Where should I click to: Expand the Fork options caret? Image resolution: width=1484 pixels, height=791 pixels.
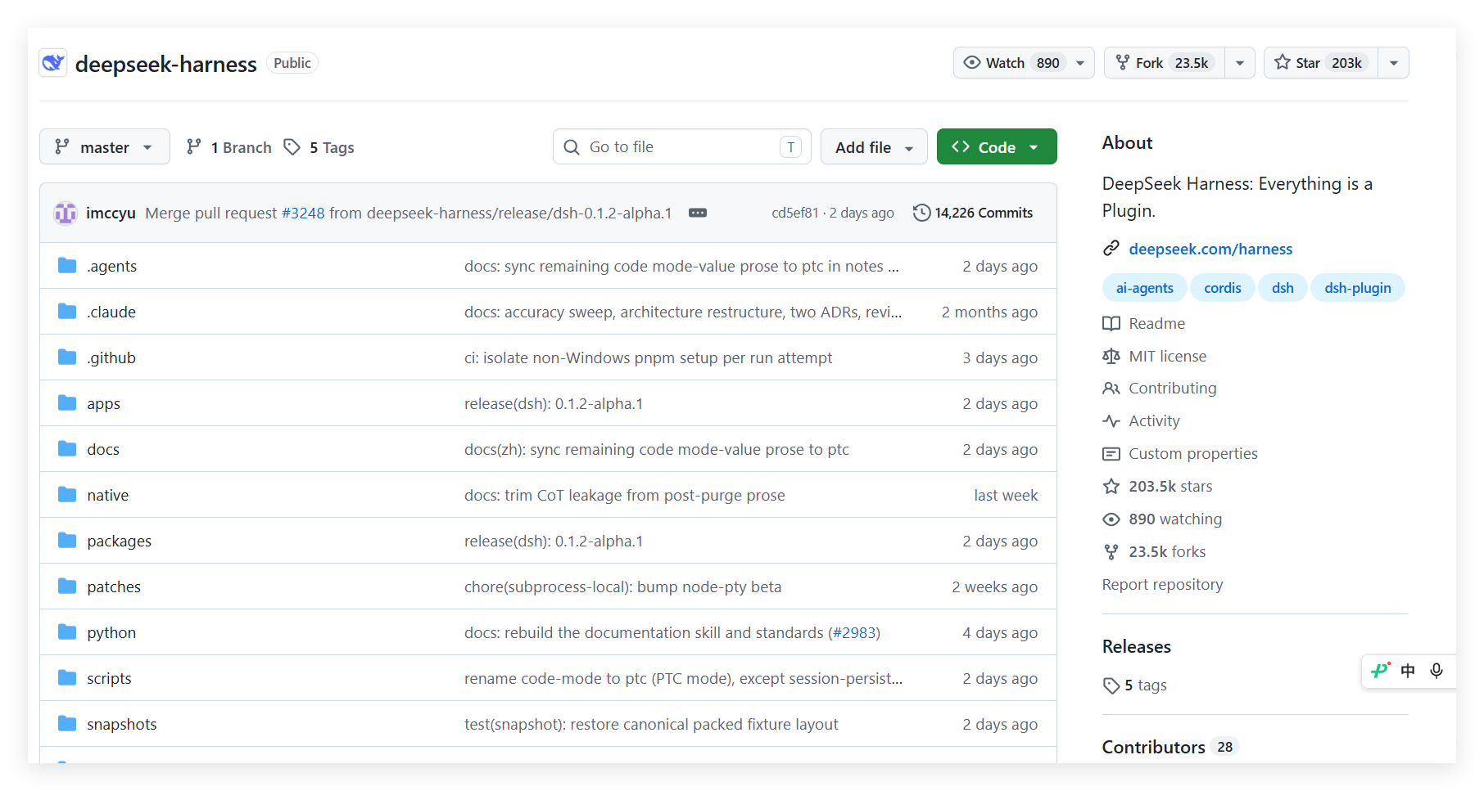click(x=1240, y=63)
